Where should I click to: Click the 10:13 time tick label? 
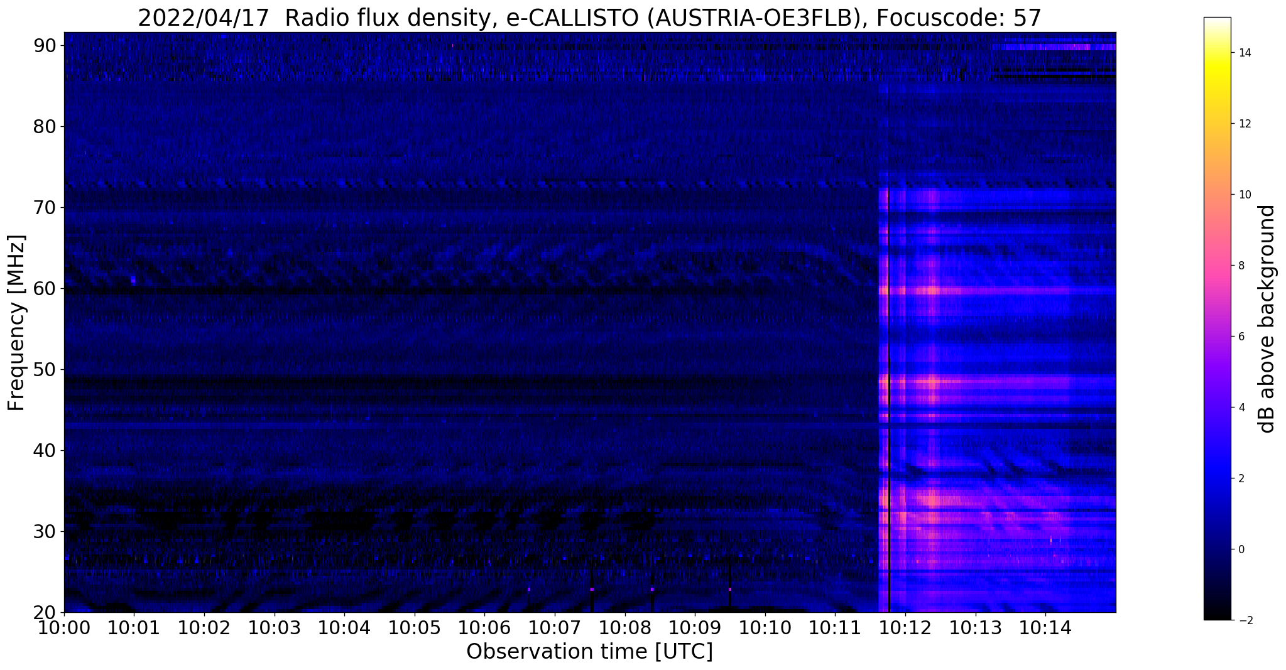pyautogui.click(x=976, y=628)
